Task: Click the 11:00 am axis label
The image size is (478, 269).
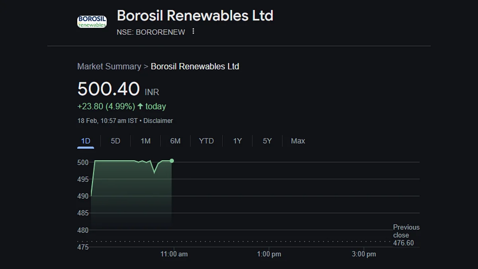Action: pos(174,254)
